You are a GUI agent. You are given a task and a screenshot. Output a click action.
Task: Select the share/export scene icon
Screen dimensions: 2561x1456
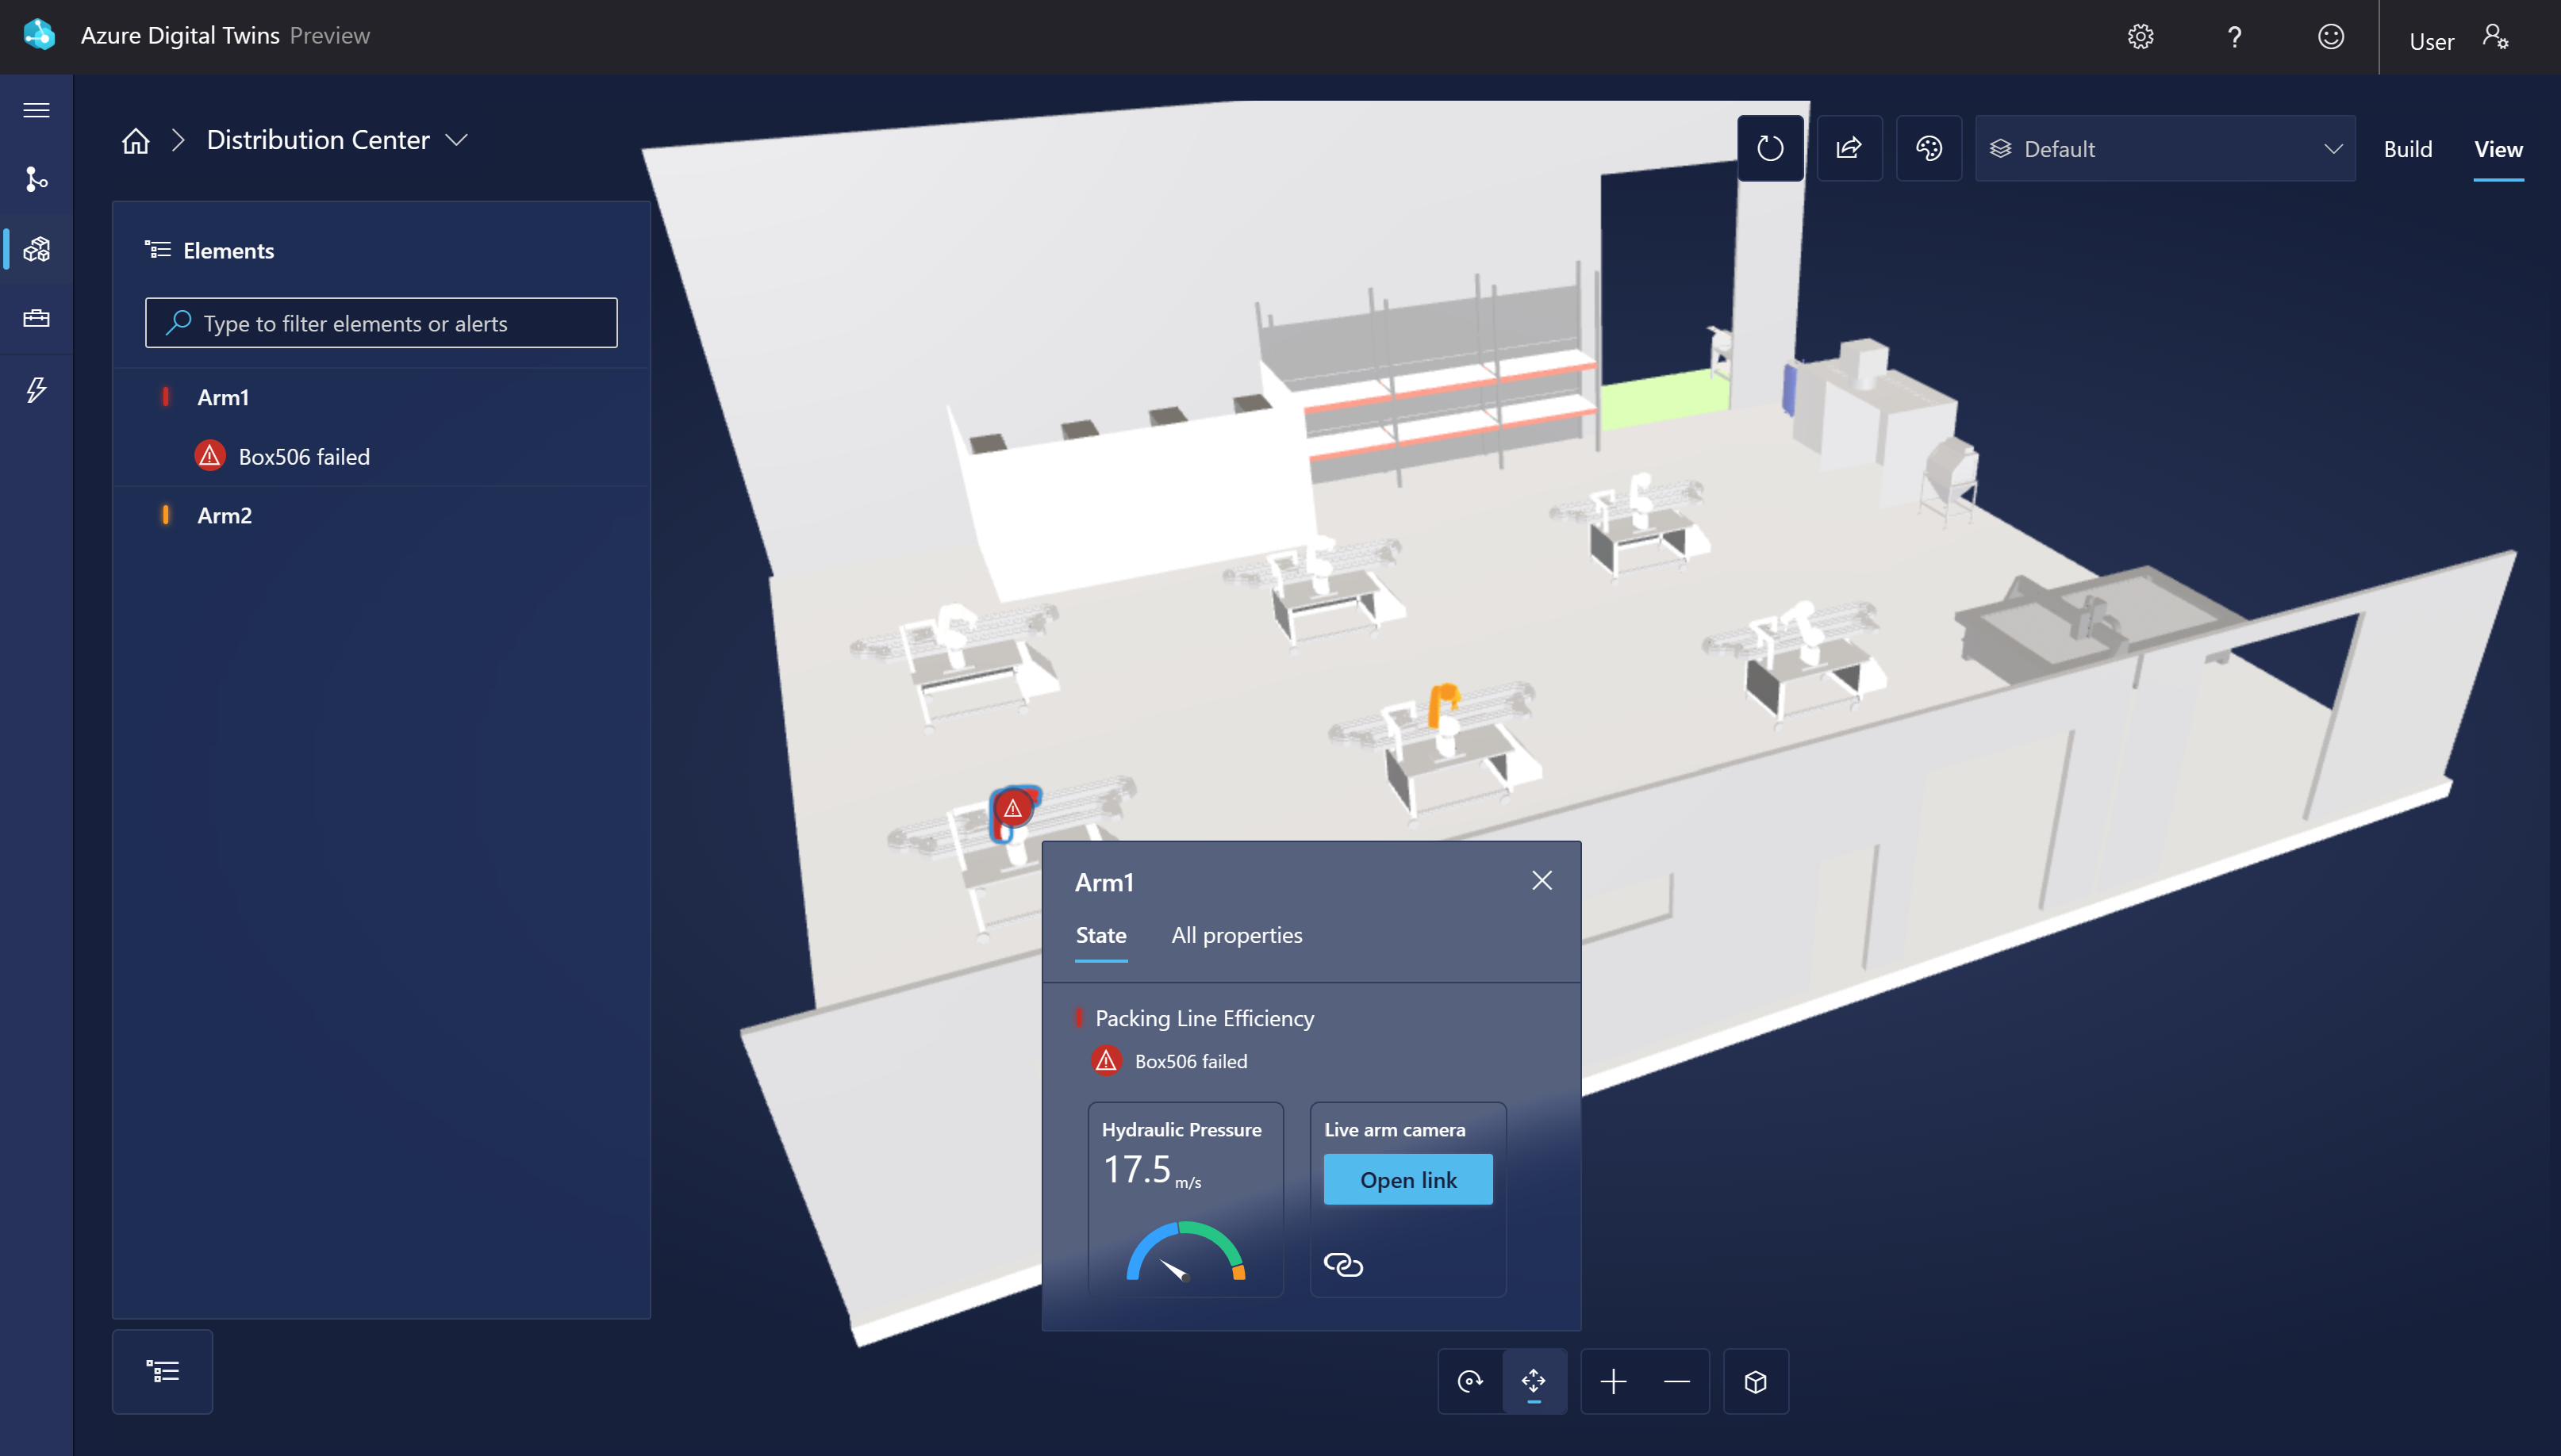point(1849,148)
